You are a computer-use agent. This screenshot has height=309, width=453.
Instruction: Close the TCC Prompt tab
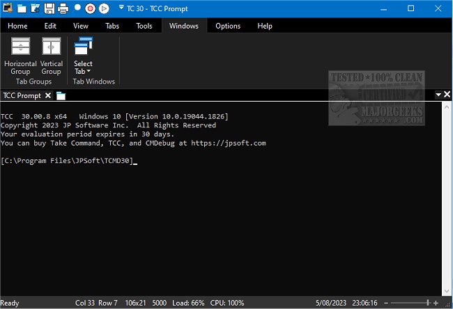48,95
